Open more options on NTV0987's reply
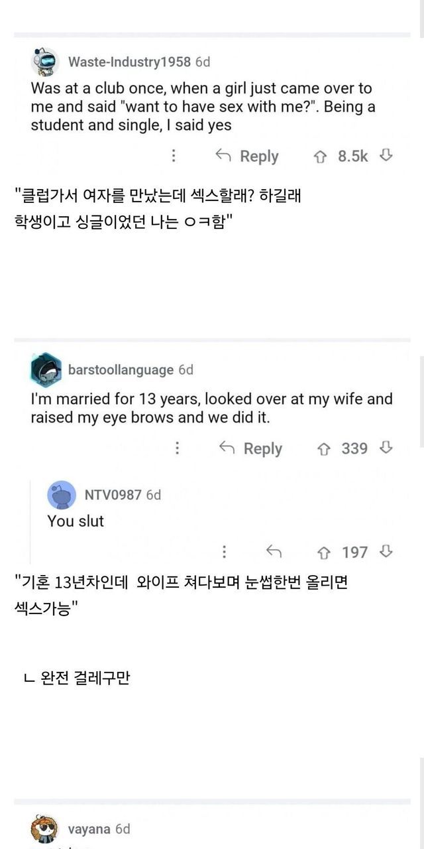This screenshot has width=424, height=849. click(x=225, y=552)
